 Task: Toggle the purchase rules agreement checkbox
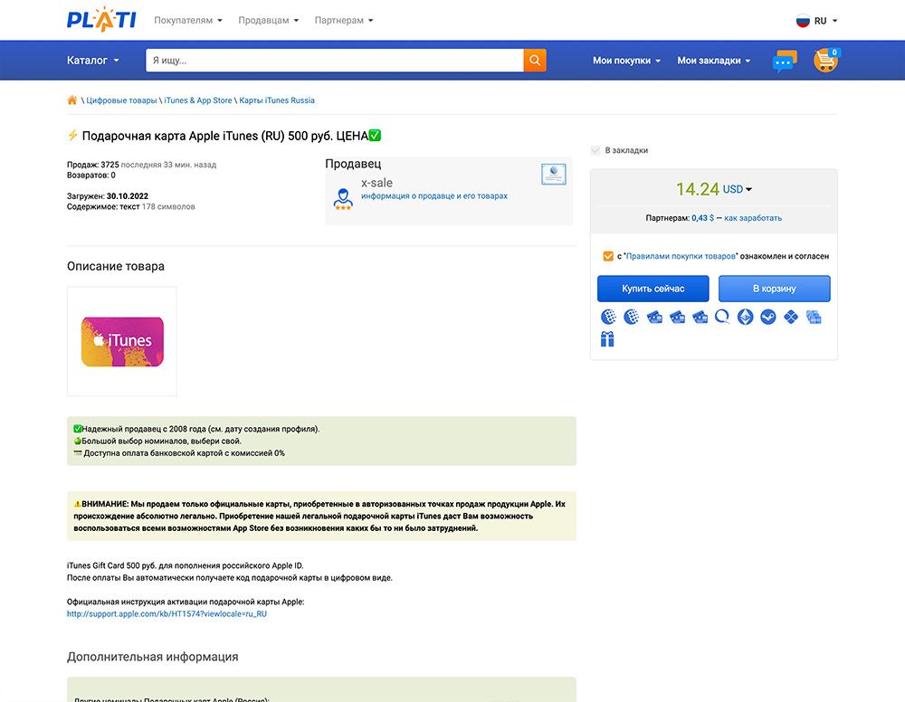click(608, 256)
